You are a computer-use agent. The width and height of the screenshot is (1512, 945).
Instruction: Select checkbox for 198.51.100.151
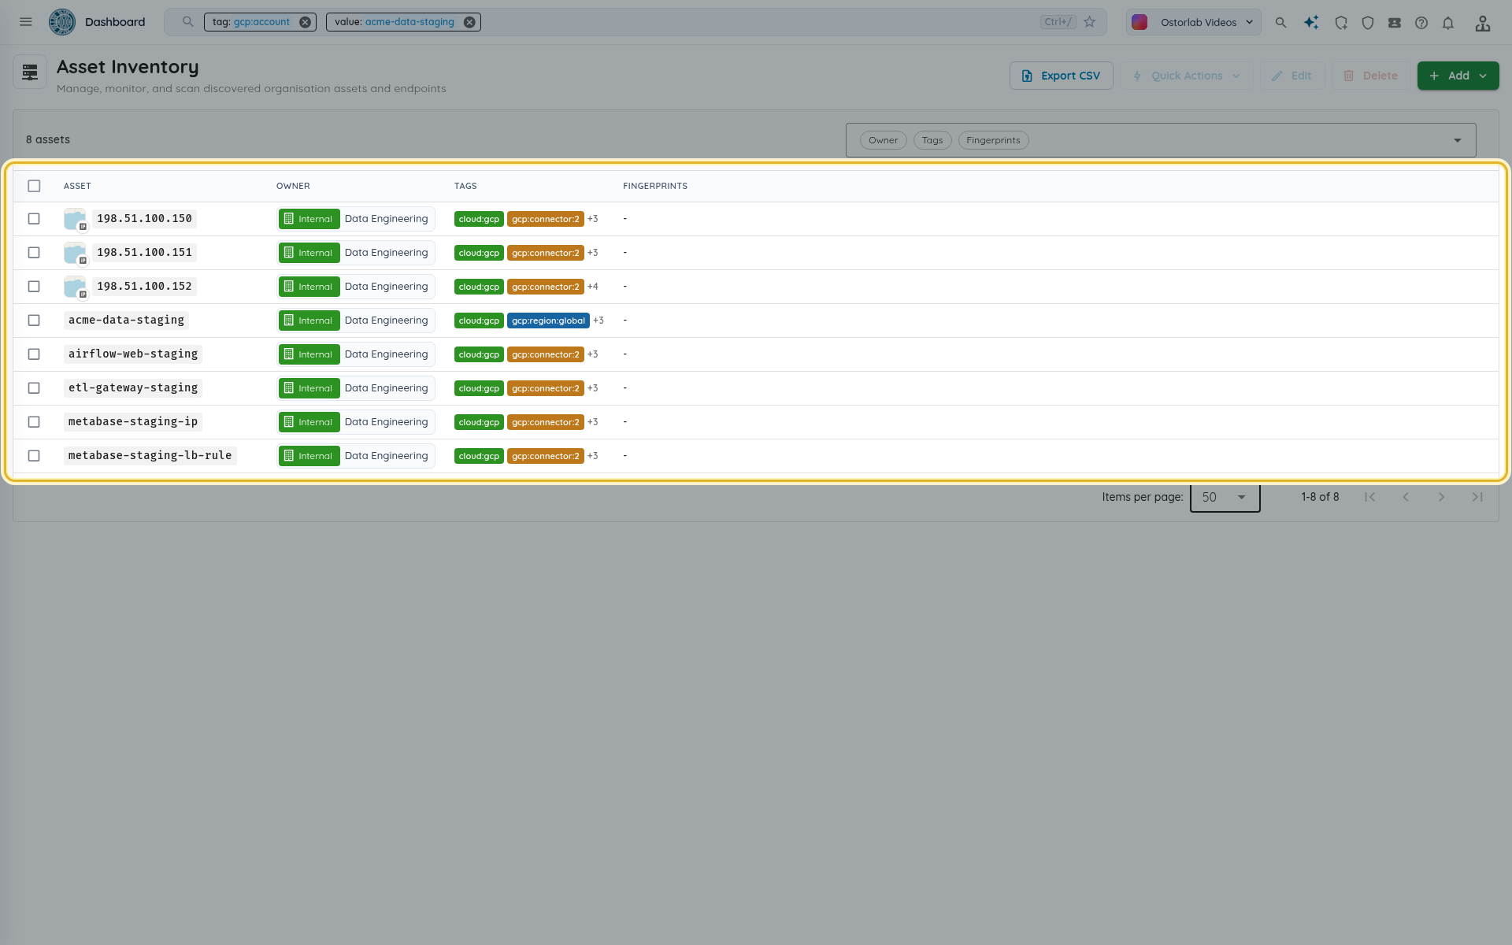click(34, 253)
